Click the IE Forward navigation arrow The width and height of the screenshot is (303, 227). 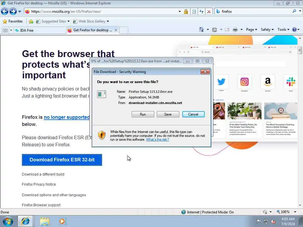(x=13, y=12)
